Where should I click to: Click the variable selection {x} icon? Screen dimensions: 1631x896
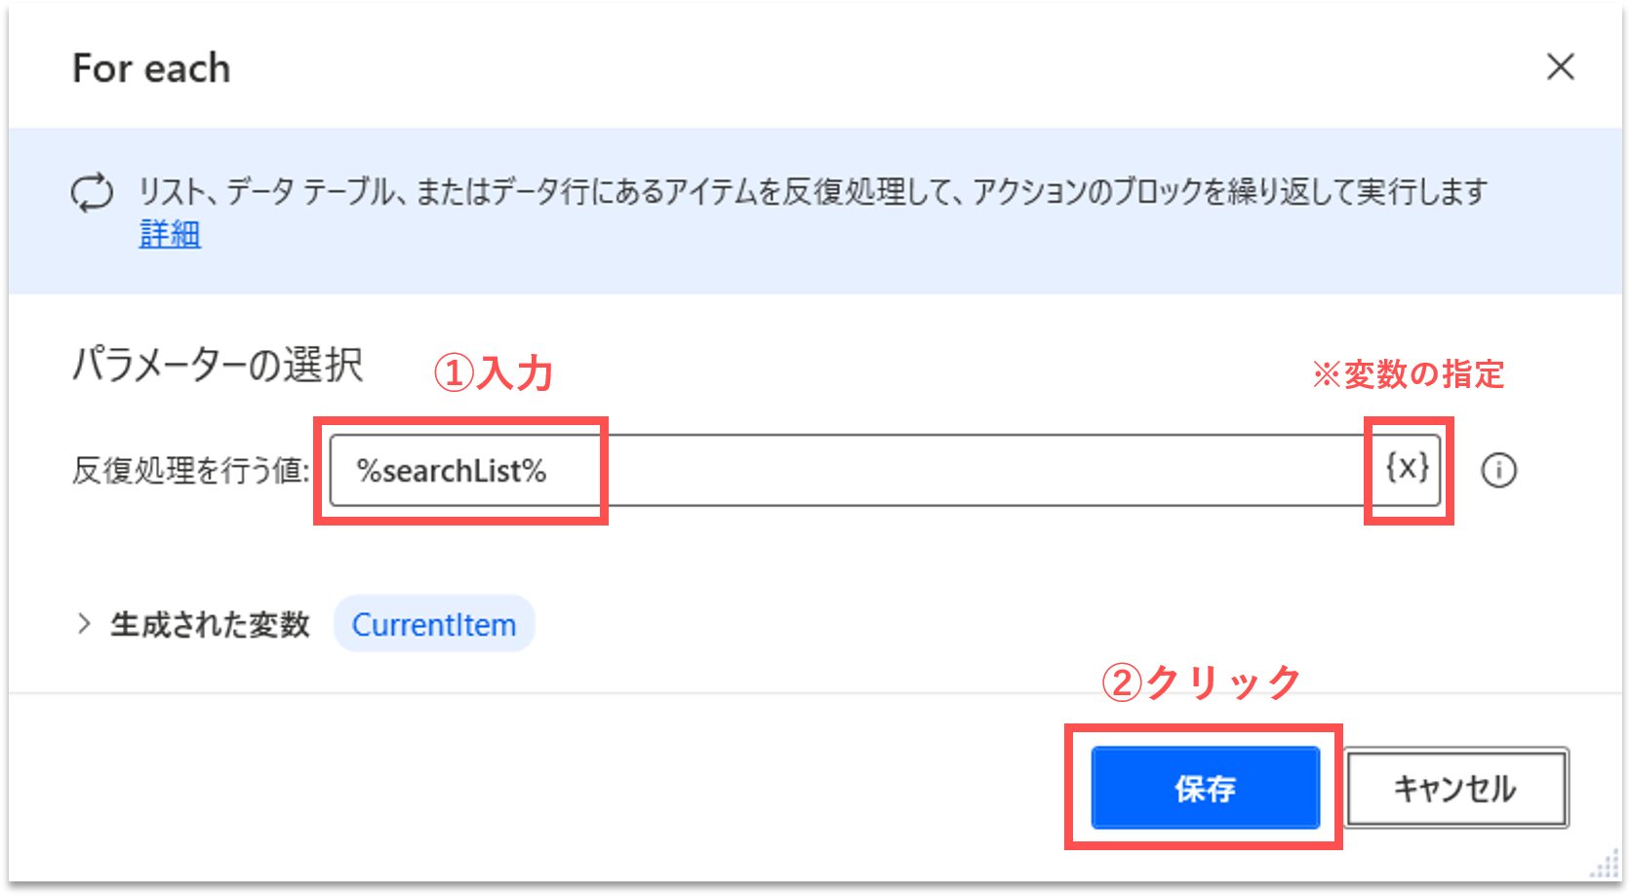[x=1408, y=469]
